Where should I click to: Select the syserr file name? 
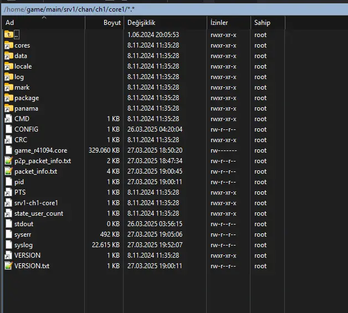tap(23, 235)
